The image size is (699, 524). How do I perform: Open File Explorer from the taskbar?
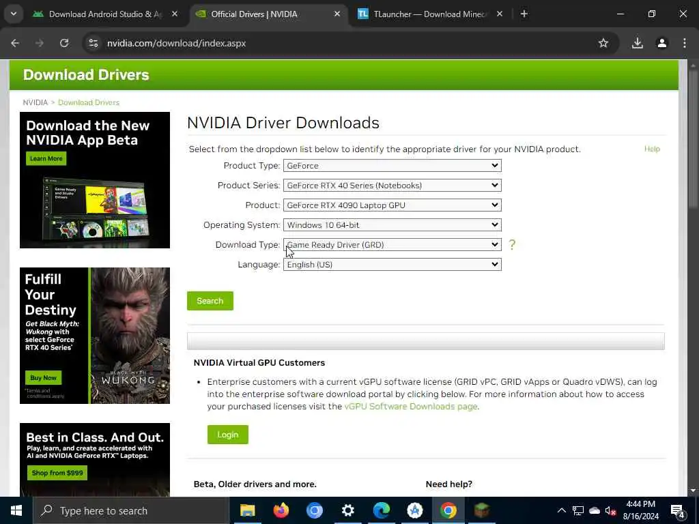pos(247,510)
